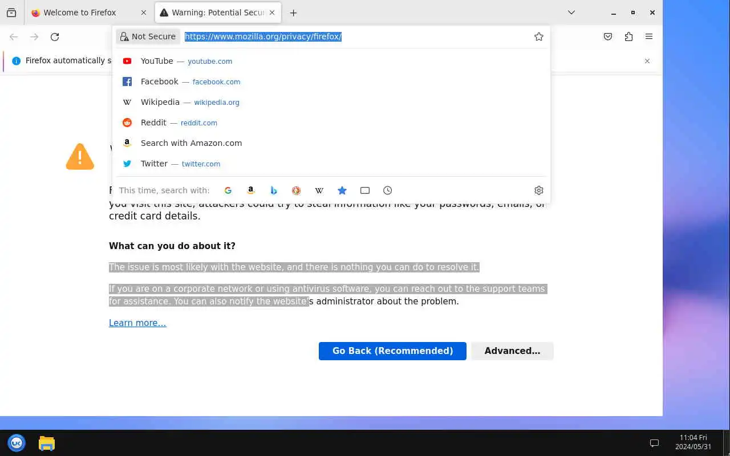Open the taskbar application launcher
The height and width of the screenshot is (456, 730).
[17, 443]
